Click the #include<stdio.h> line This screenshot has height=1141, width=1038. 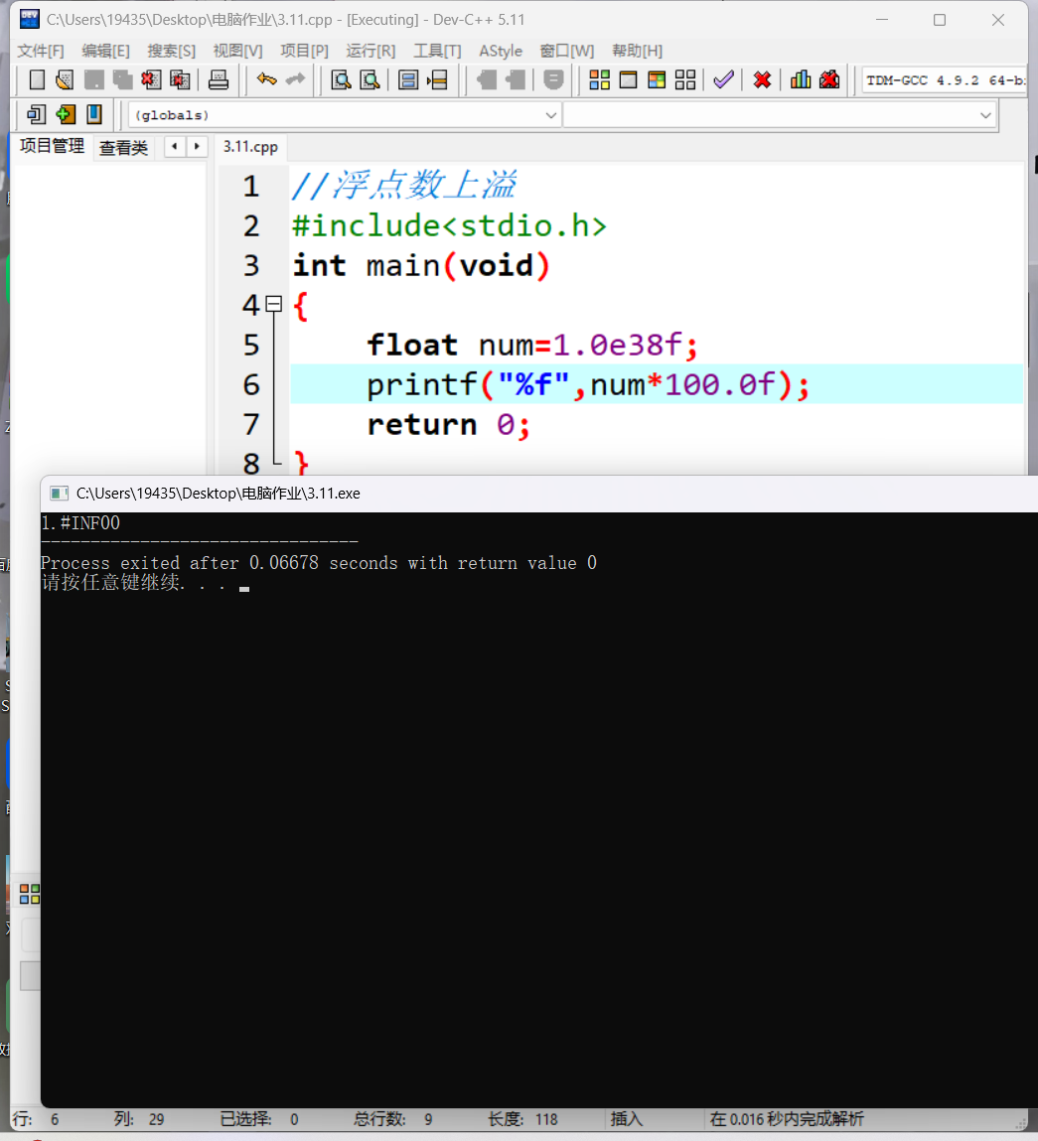click(x=450, y=225)
